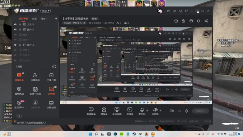This screenshot has height=137, width=243.
Task: Click the lock icon in room toolbar
Action: [183, 21]
